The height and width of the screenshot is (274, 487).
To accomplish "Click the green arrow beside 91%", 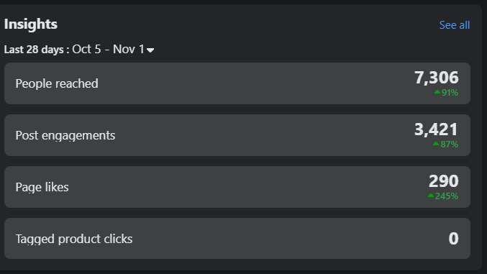I will pyautogui.click(x=437, y=91).
